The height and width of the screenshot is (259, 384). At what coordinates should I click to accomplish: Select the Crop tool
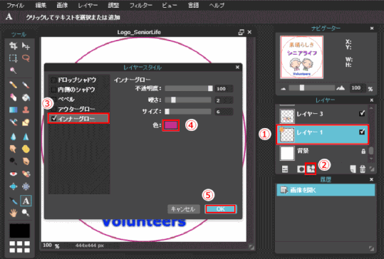tap(14, 46)
